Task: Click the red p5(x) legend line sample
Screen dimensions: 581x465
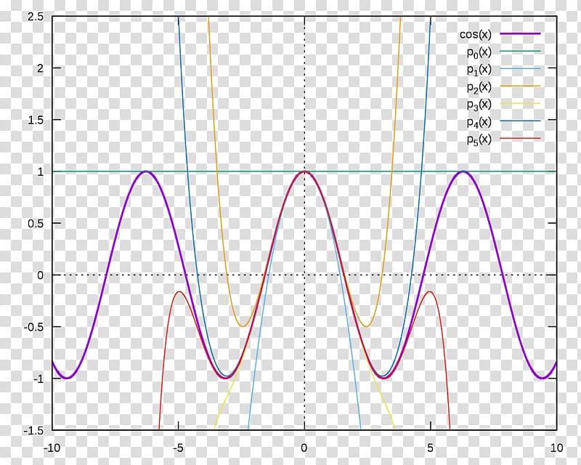Action: [x=520, y=138]
